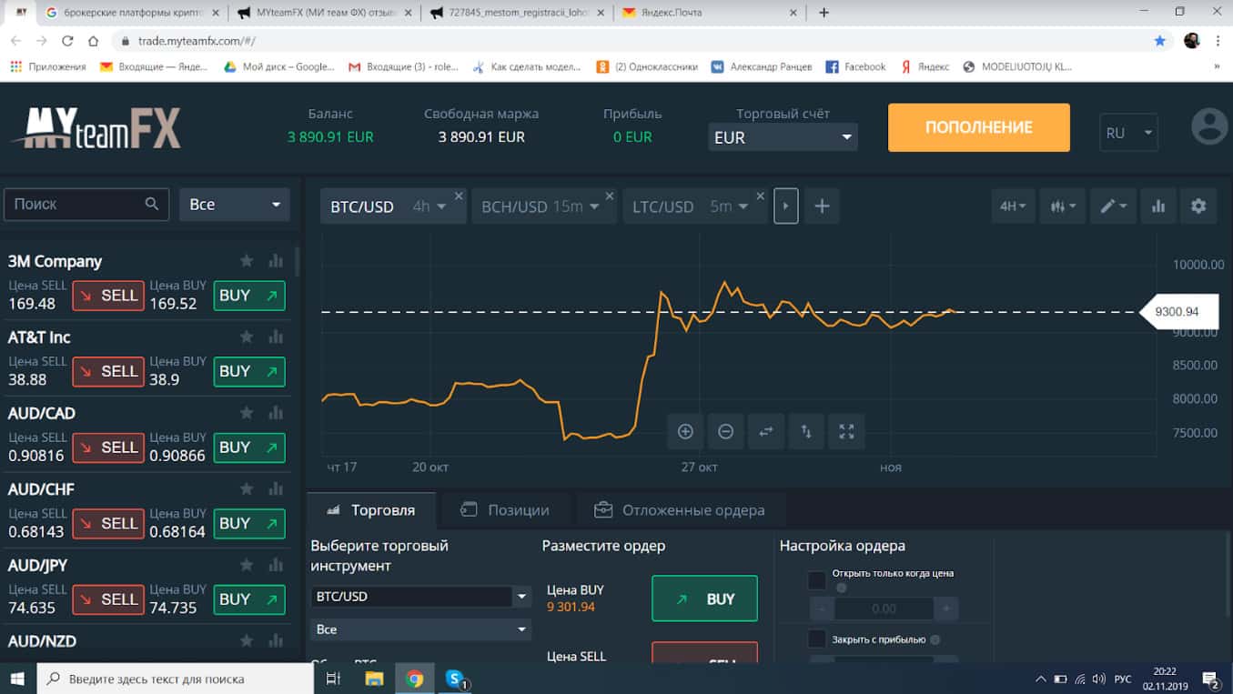Click the vertical arrows chart control
Screen dimensions: 1233x694
pos(806,432)
